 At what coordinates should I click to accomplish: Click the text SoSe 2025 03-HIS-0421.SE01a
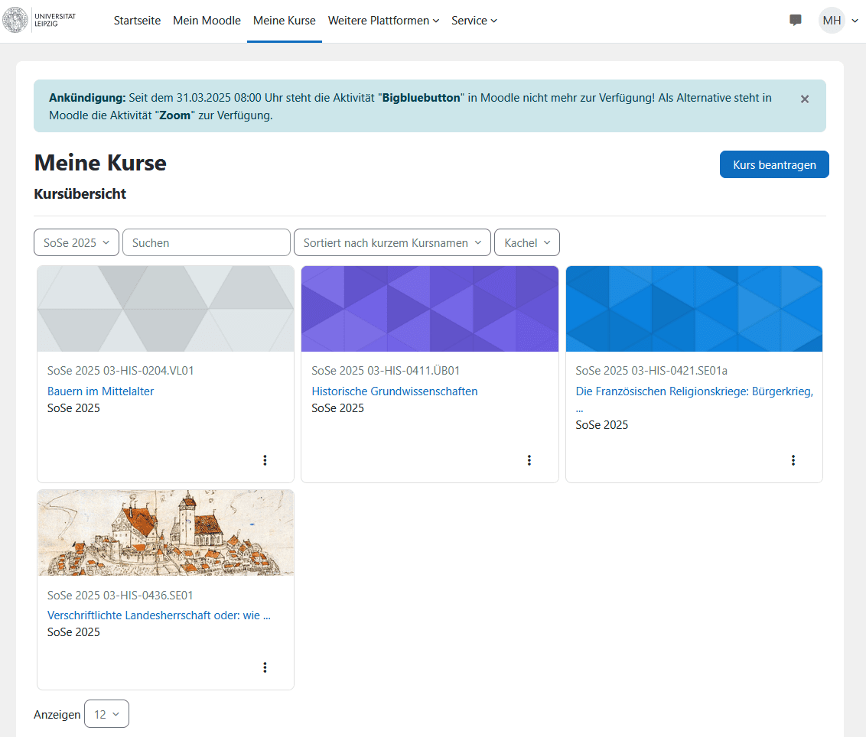click(651, 371)
